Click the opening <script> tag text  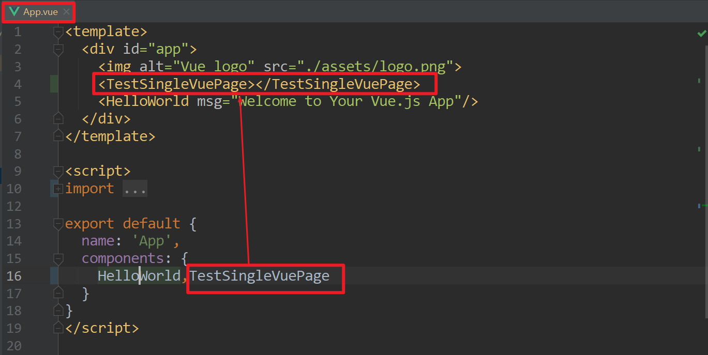(98, 171)
